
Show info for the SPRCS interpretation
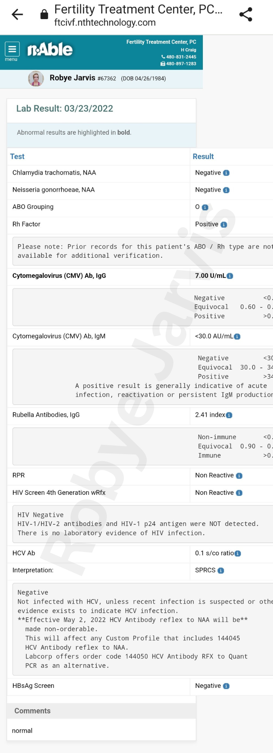(x=221, y=571)
